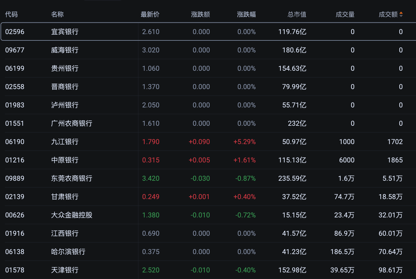Select the 宜宾银行 stock row
The width and height of the screenshot is (416, 279).
click(65, 32)
